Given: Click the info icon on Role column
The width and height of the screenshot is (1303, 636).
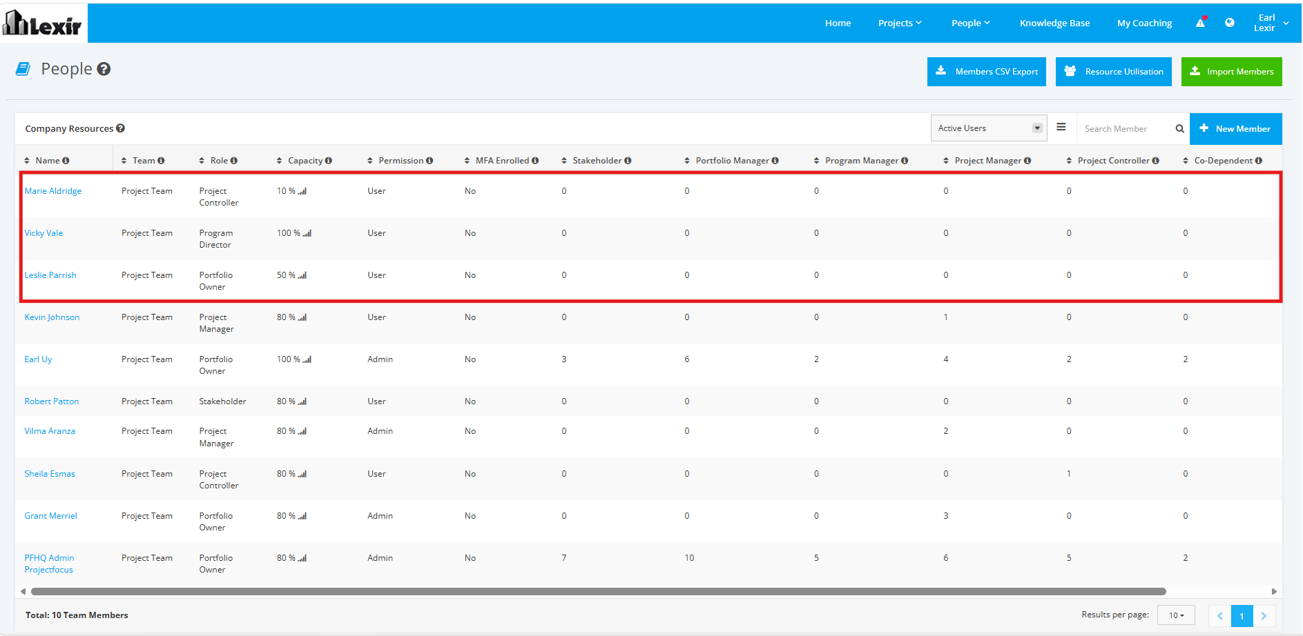Looking at the screenshot, I should tap(234, 161).
